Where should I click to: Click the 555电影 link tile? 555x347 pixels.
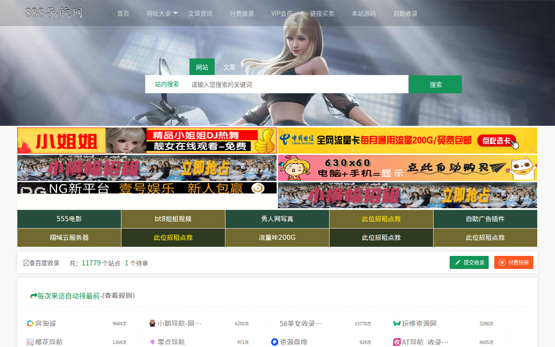(x=69, y=219)
